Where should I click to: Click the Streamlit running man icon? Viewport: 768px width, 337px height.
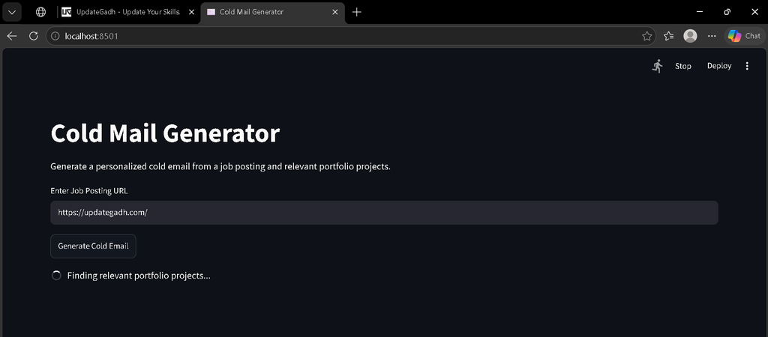[657, 66]
